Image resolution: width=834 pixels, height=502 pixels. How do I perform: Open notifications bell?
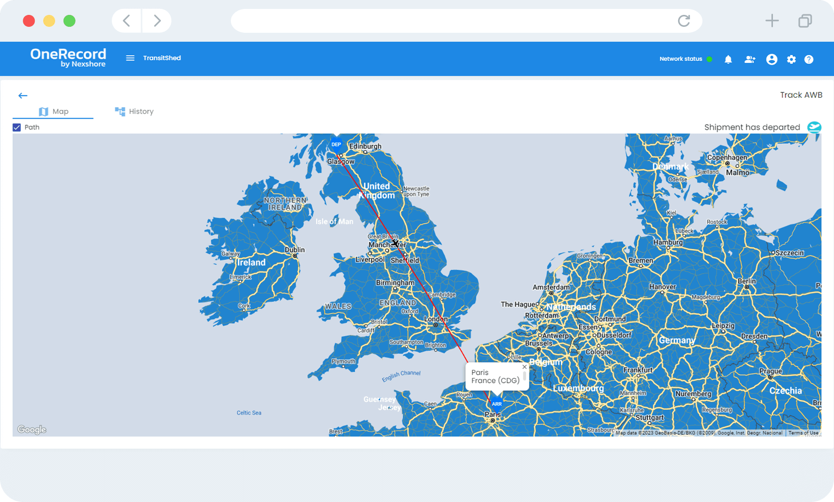click(728, 60)
